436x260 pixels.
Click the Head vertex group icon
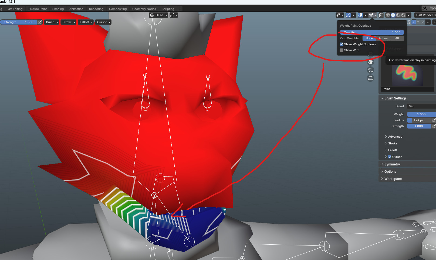click(152, 15)
